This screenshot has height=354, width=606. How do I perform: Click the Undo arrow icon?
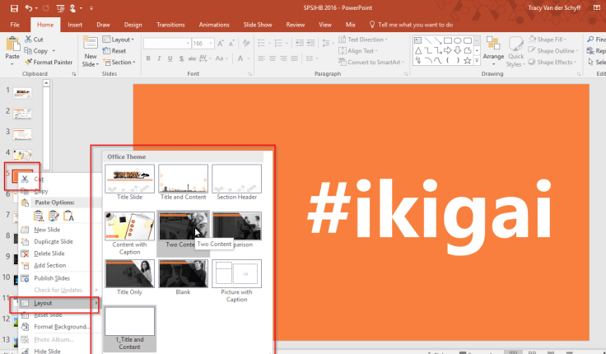(29, 7)
